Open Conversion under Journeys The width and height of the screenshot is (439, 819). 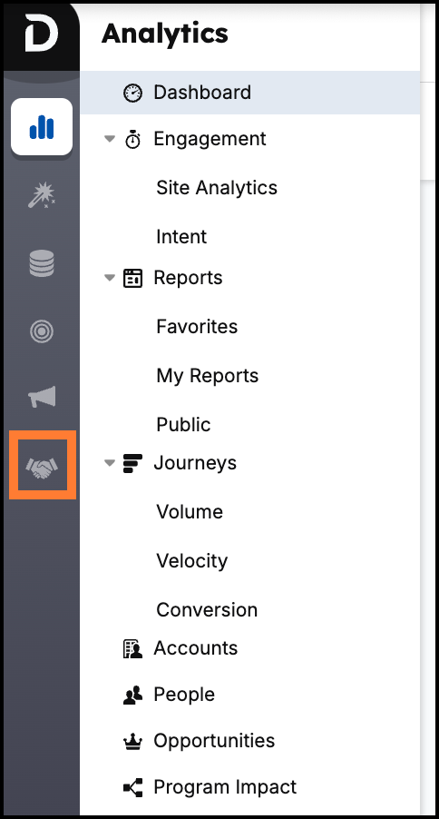tap(207, 609)
